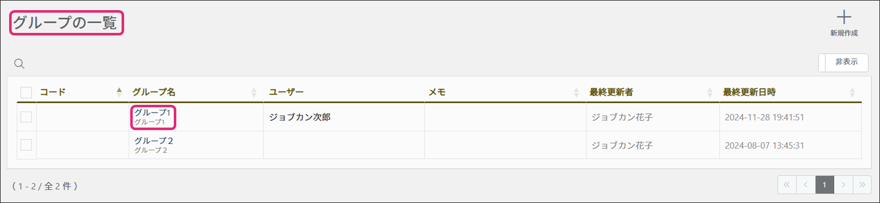880x203 pixels.
Task: Click the ジョブカン次郎 user cell
Action: pos(300,117)
